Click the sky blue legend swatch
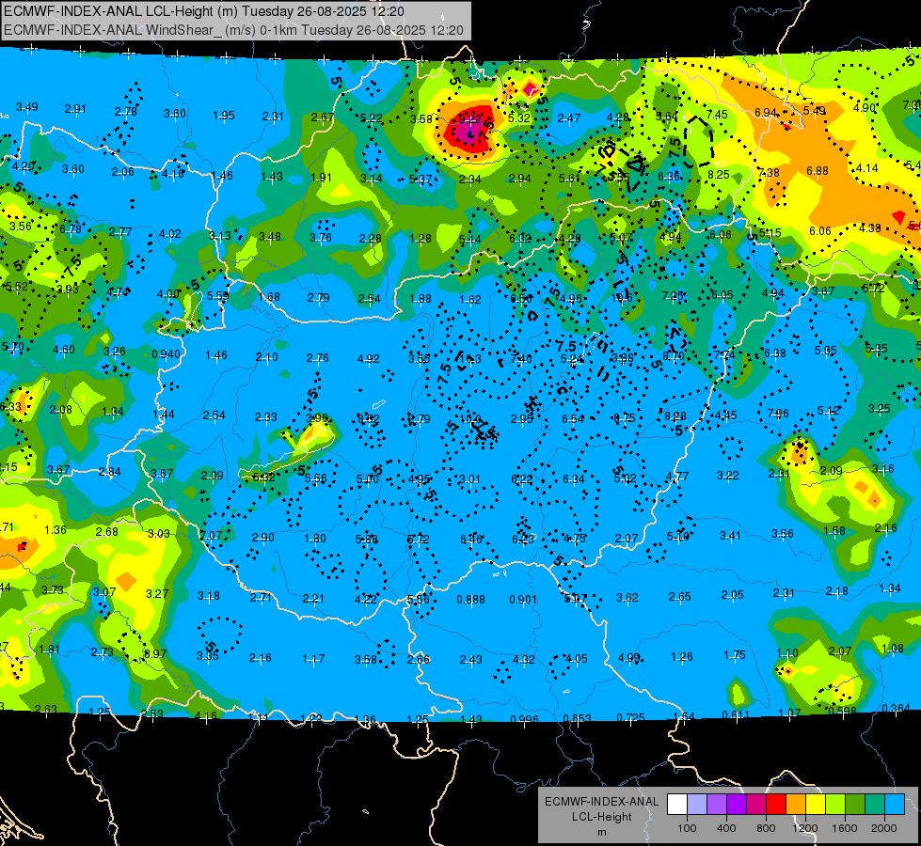 [895, 805]
